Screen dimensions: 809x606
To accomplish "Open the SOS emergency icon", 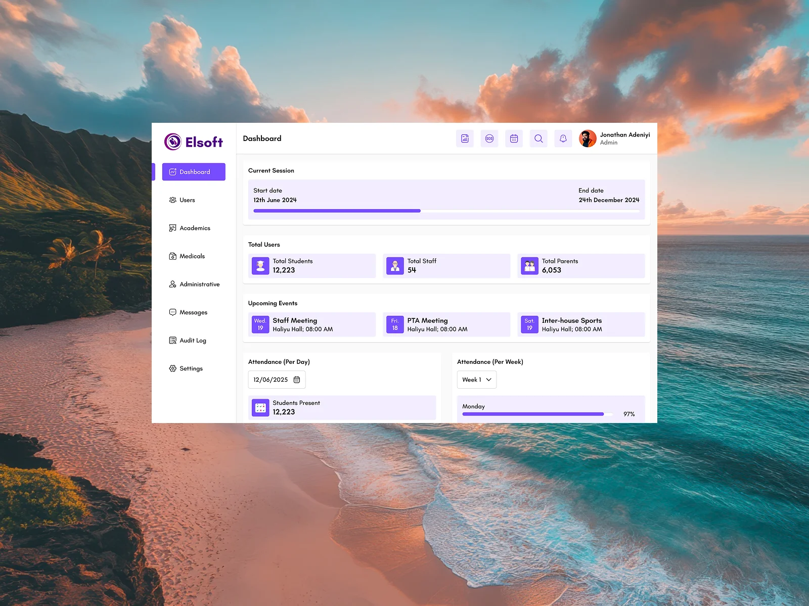I will 489,138.
